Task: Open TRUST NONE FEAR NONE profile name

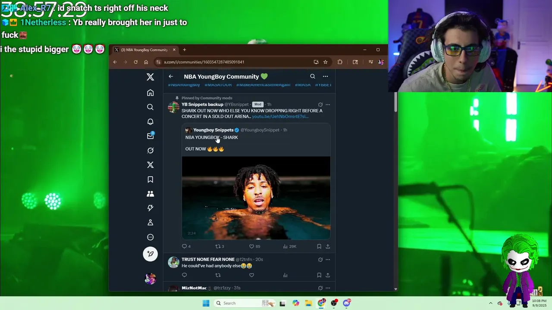Action: (208, 260)
